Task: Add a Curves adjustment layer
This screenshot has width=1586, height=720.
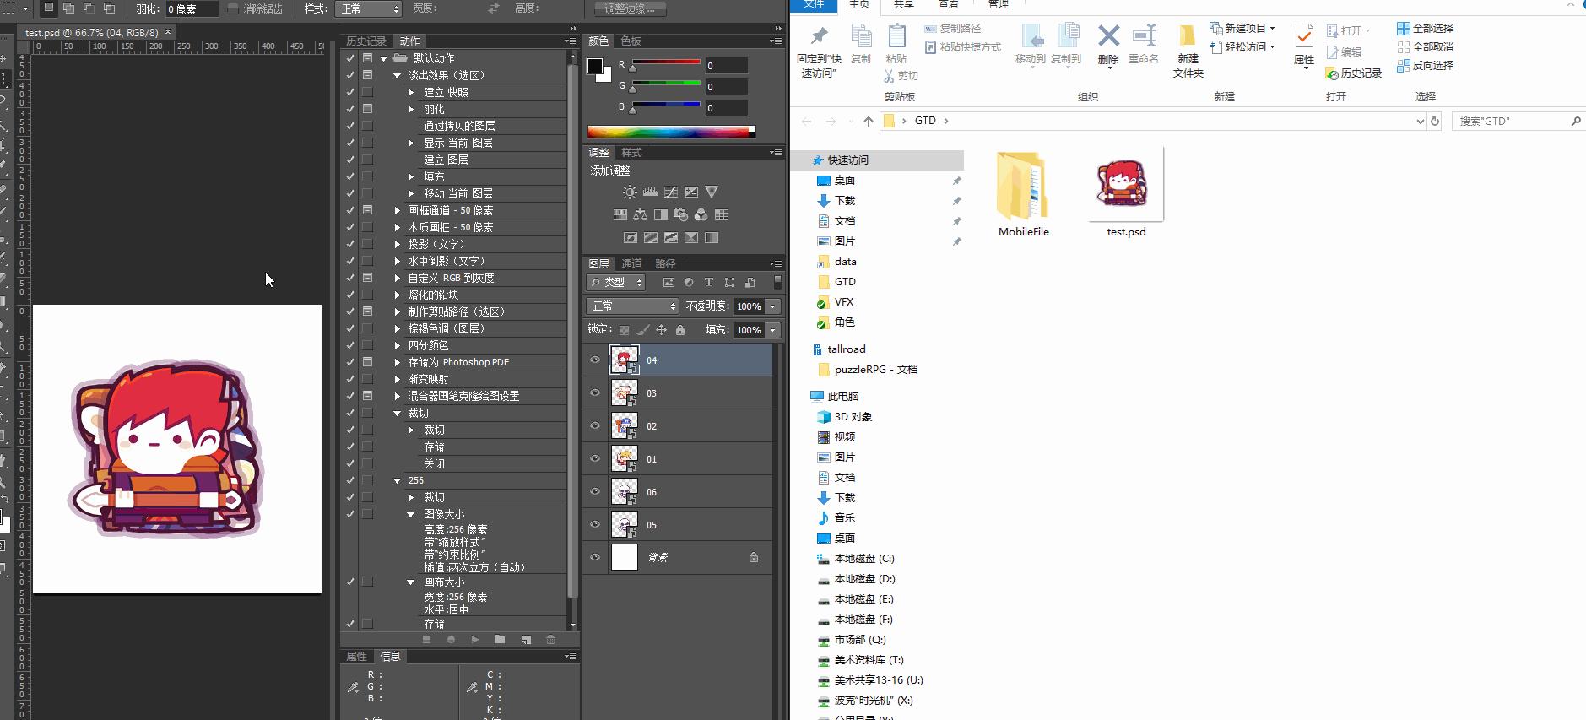Action: tap(671, 192)
